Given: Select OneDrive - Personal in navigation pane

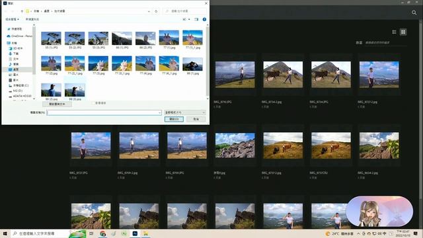Looking at the screenshot, I should pyautogui.click(x=19, y=36).
